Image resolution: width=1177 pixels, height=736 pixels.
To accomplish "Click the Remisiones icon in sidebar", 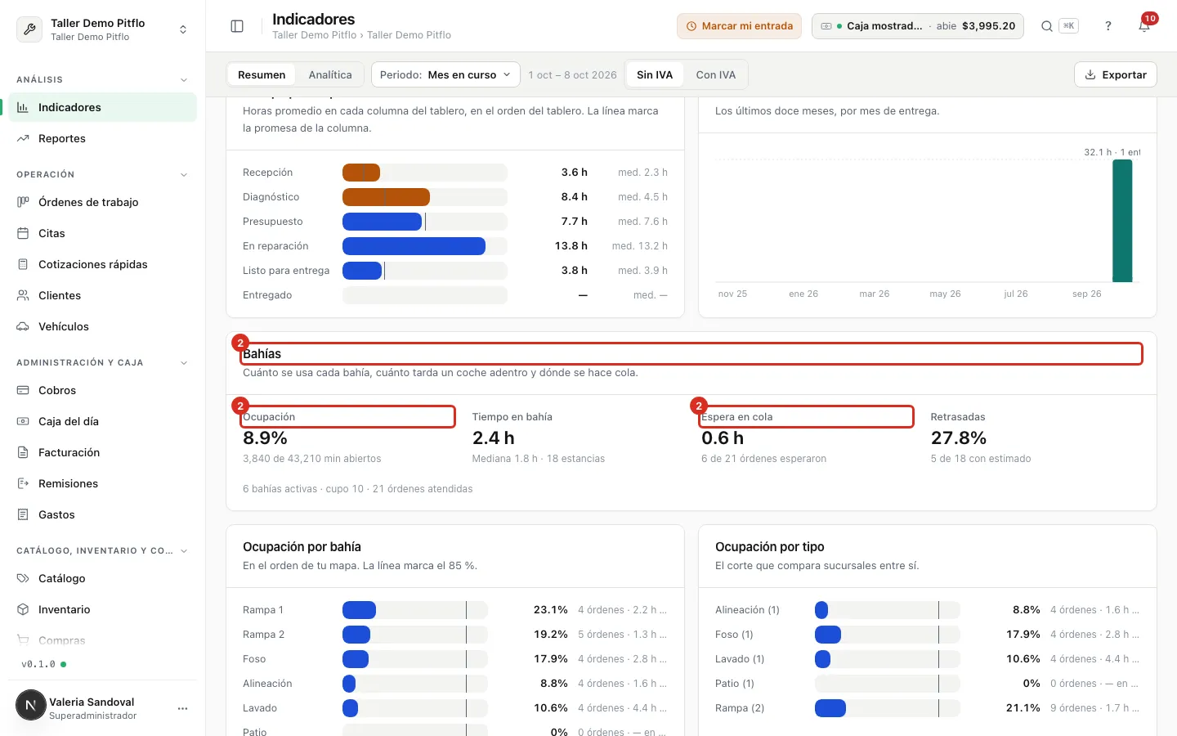I will point(23,483).
